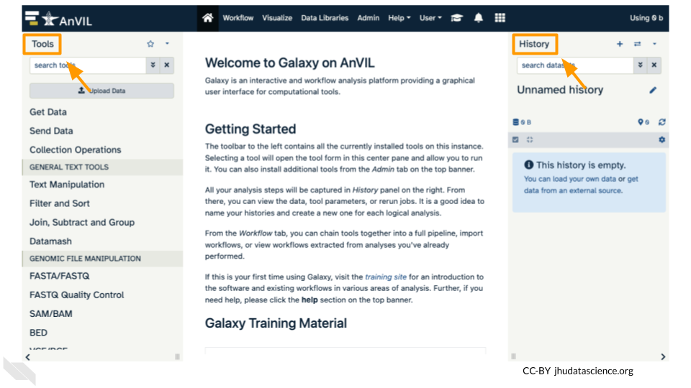Click the AnVIL logo
The height and width of the screenshot is (388, 691).
click(58, 19)
